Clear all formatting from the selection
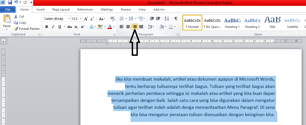This screenshot has height=125, width=306. 112,19
